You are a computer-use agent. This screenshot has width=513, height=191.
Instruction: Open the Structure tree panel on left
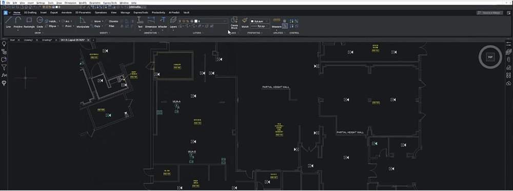click(x=4, y=51)
